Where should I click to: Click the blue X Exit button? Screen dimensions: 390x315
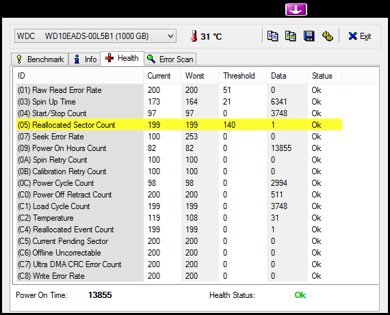360,36
